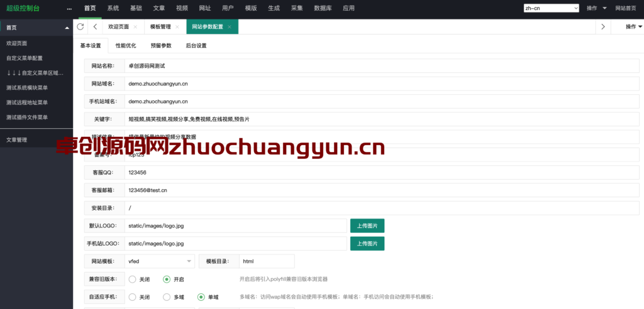Click the 安装目录 input field
This screenshot has width=644, height=309.
pyautogui.click(x=382, y=208)
